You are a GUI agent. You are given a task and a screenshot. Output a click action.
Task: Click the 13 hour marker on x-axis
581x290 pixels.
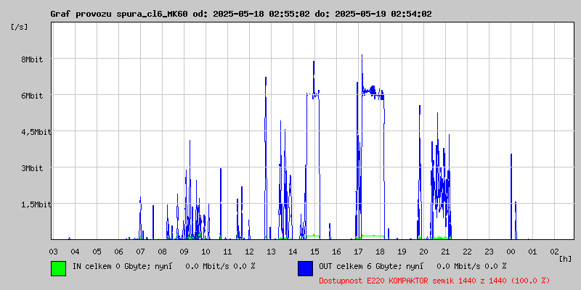click(271, 251)
